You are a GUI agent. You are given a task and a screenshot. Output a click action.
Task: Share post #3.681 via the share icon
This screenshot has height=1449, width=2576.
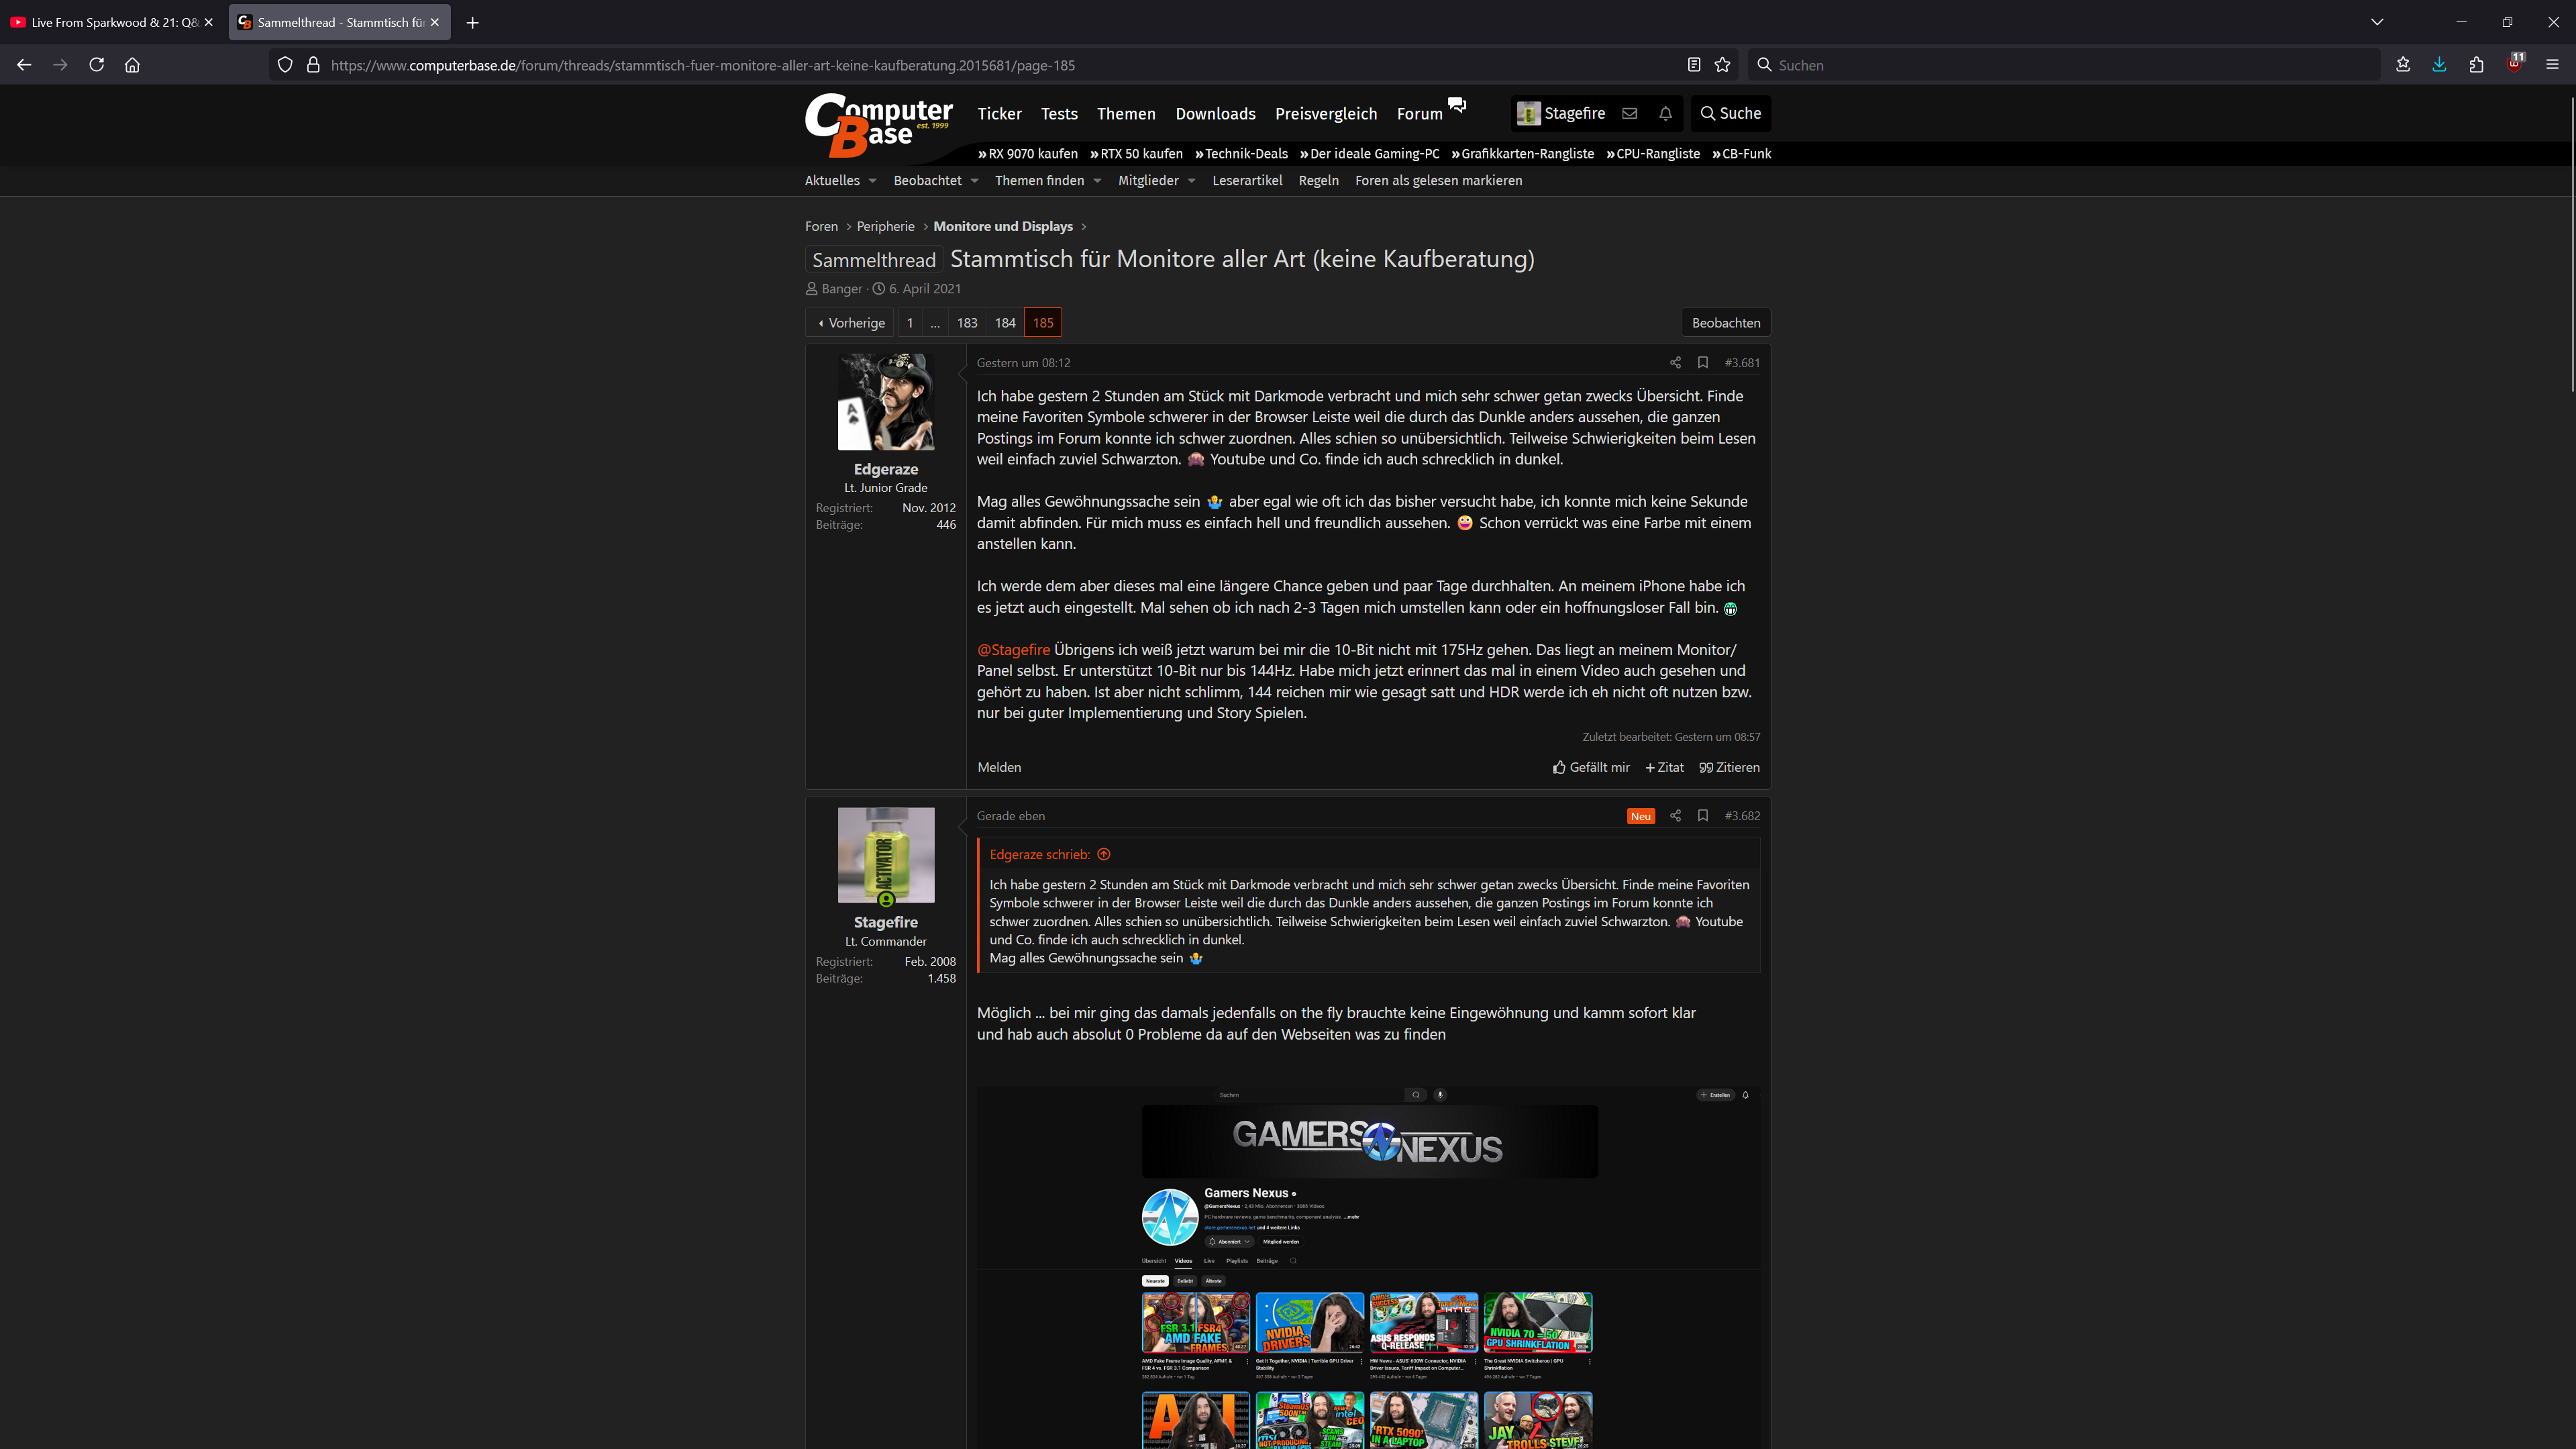[1675, 363]
